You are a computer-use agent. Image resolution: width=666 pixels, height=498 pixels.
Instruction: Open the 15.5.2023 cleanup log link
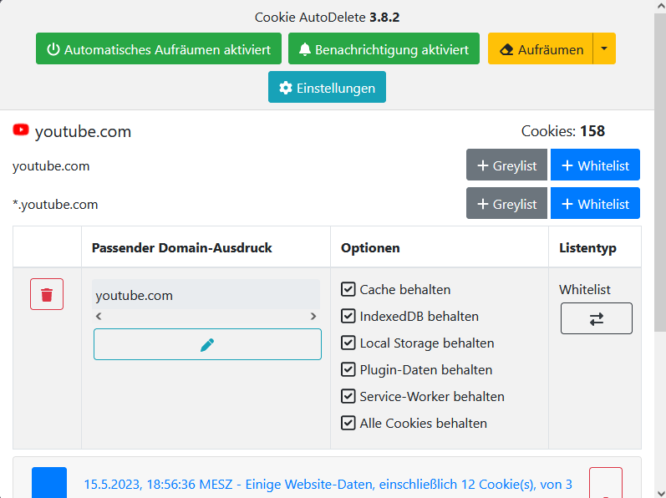coord(328,485)
